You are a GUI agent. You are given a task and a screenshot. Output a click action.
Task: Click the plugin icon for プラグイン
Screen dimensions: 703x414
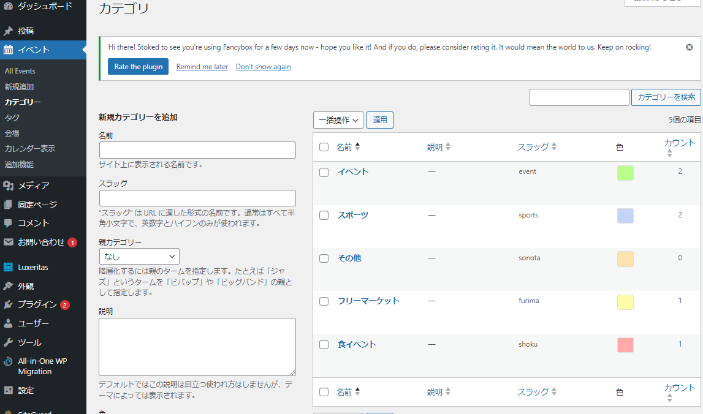[8, 304]
